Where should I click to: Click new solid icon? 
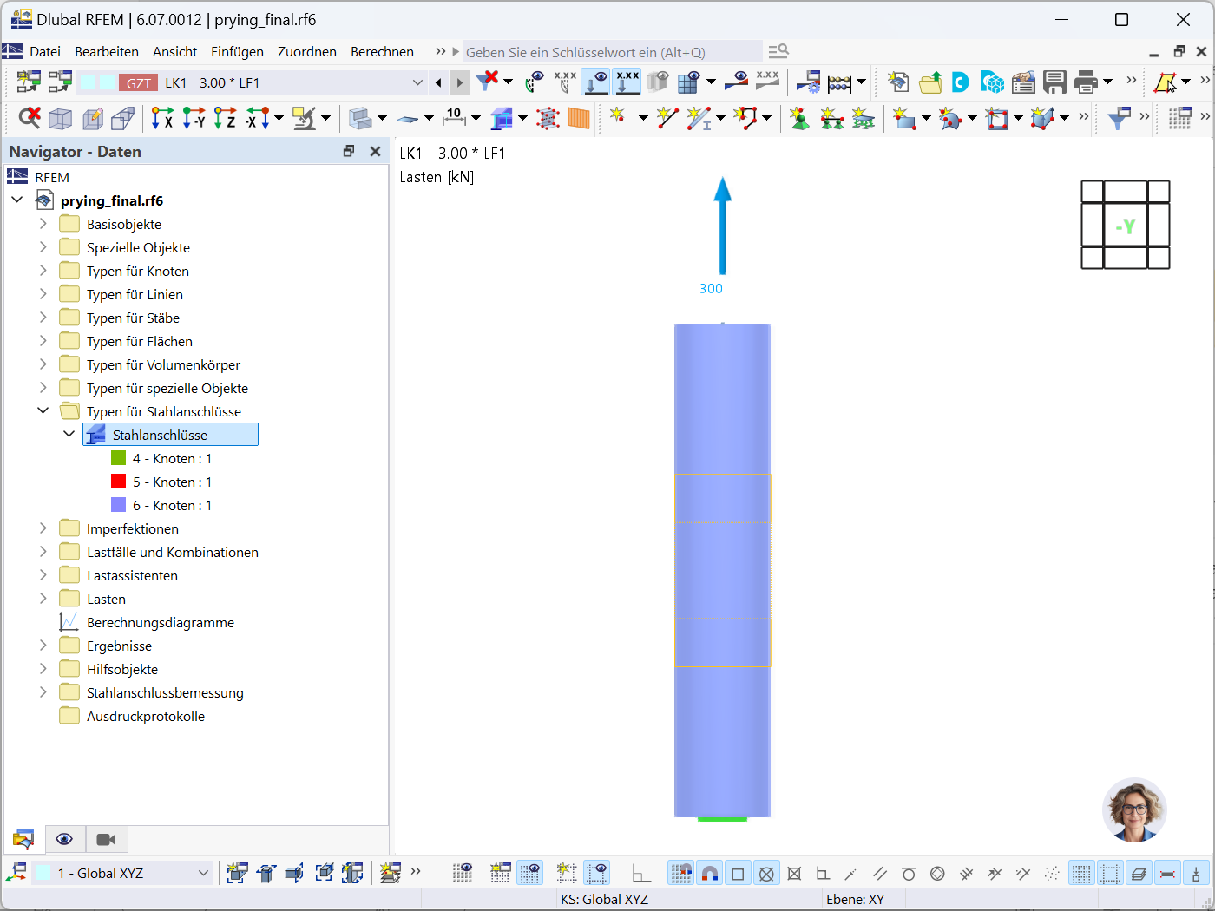tap(1042, 118)
